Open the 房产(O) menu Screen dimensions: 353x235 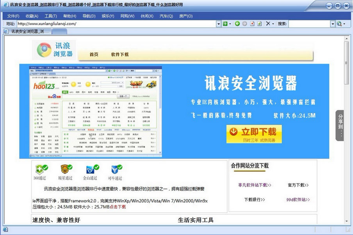(x=186, y=16)
